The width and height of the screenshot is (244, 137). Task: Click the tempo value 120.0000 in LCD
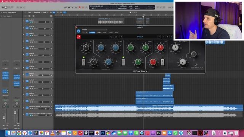point(122,6)
